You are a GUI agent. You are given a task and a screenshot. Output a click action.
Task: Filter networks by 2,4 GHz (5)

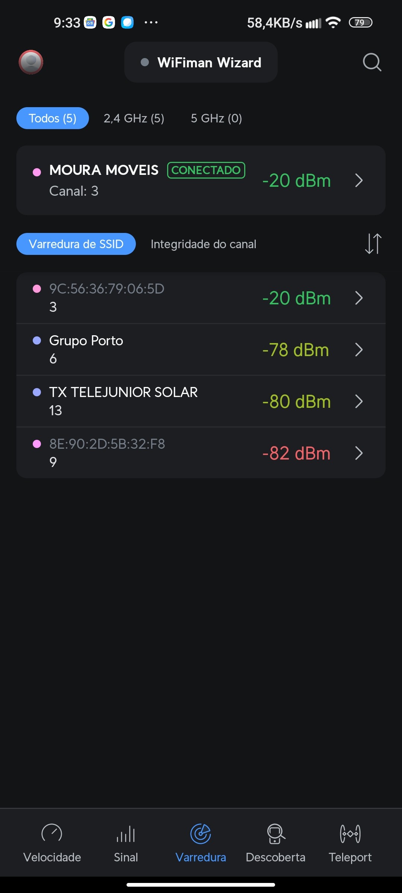134,118
